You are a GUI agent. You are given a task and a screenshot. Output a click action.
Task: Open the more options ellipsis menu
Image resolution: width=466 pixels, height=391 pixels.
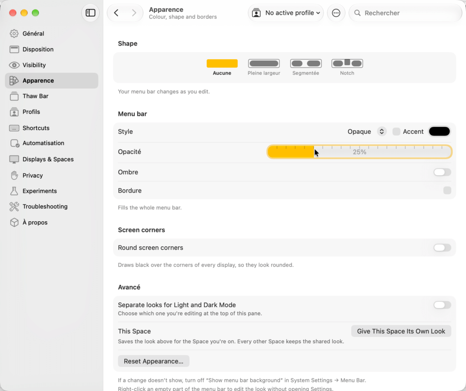(336, 13)
